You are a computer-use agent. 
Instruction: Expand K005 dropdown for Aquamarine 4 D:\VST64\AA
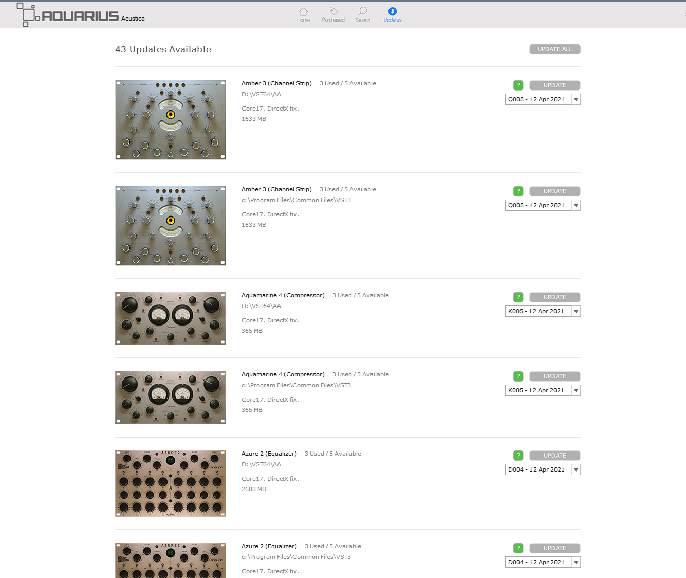click(x=543, y=311)
